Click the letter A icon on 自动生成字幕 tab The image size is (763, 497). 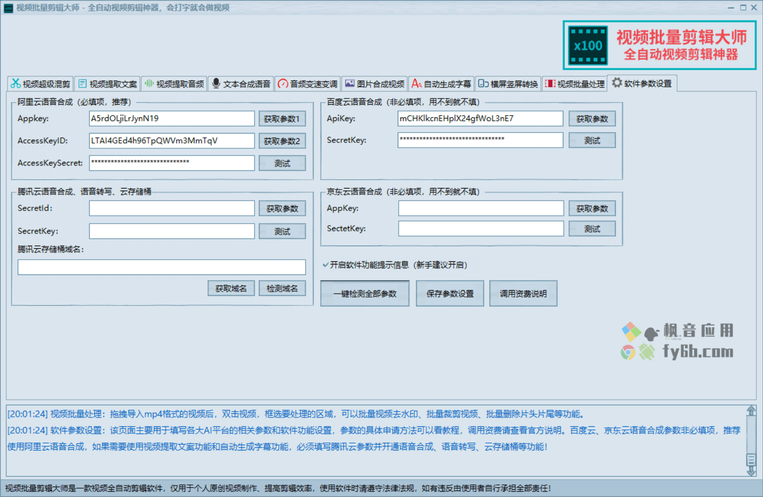coord(417,83)
